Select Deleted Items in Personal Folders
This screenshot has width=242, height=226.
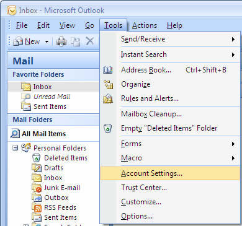[66, 158]
